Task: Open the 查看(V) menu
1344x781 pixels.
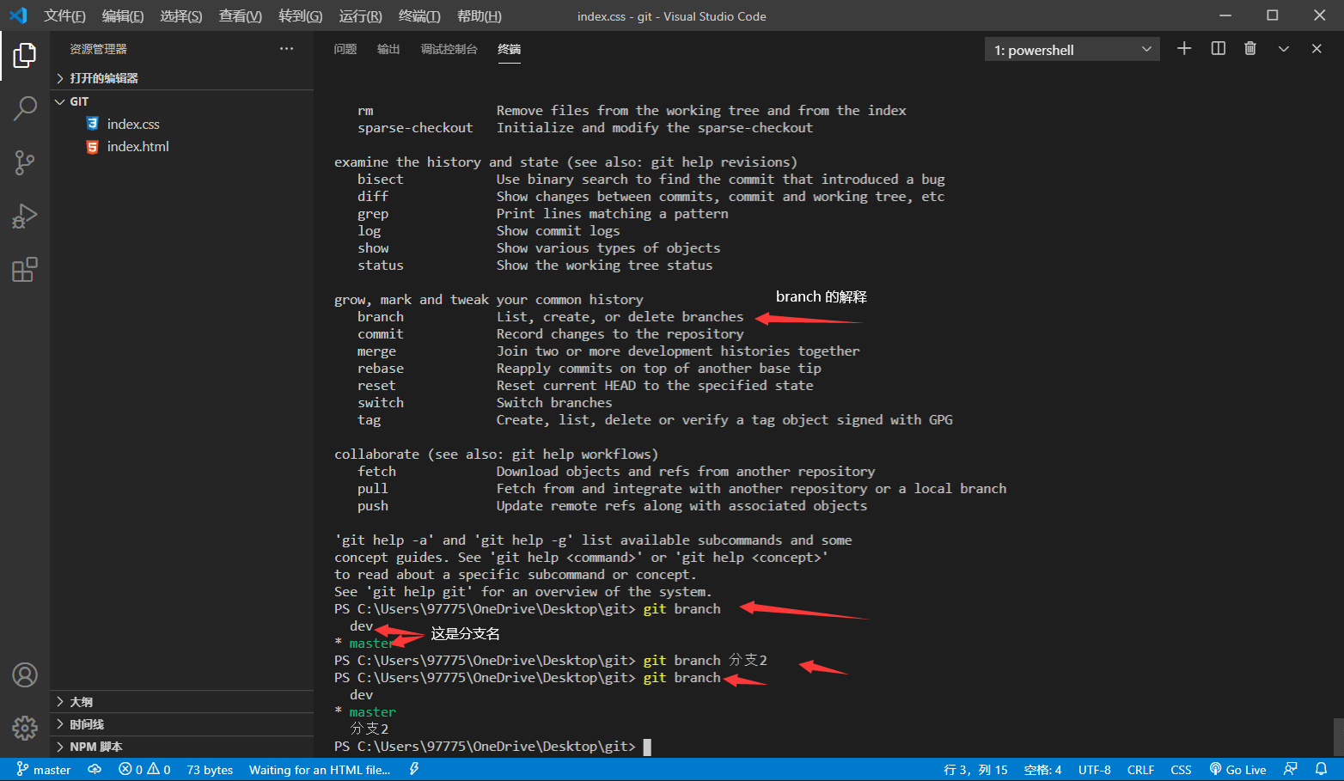Action: [241, 16]
